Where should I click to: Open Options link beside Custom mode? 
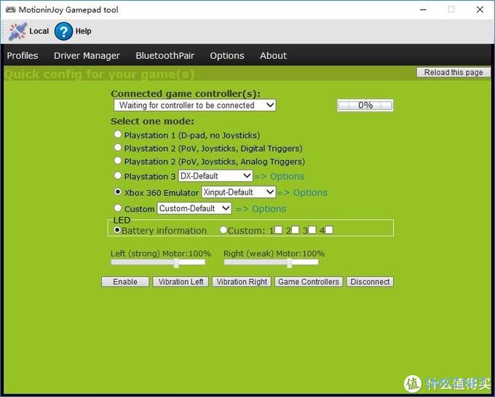tap(269, 209)
